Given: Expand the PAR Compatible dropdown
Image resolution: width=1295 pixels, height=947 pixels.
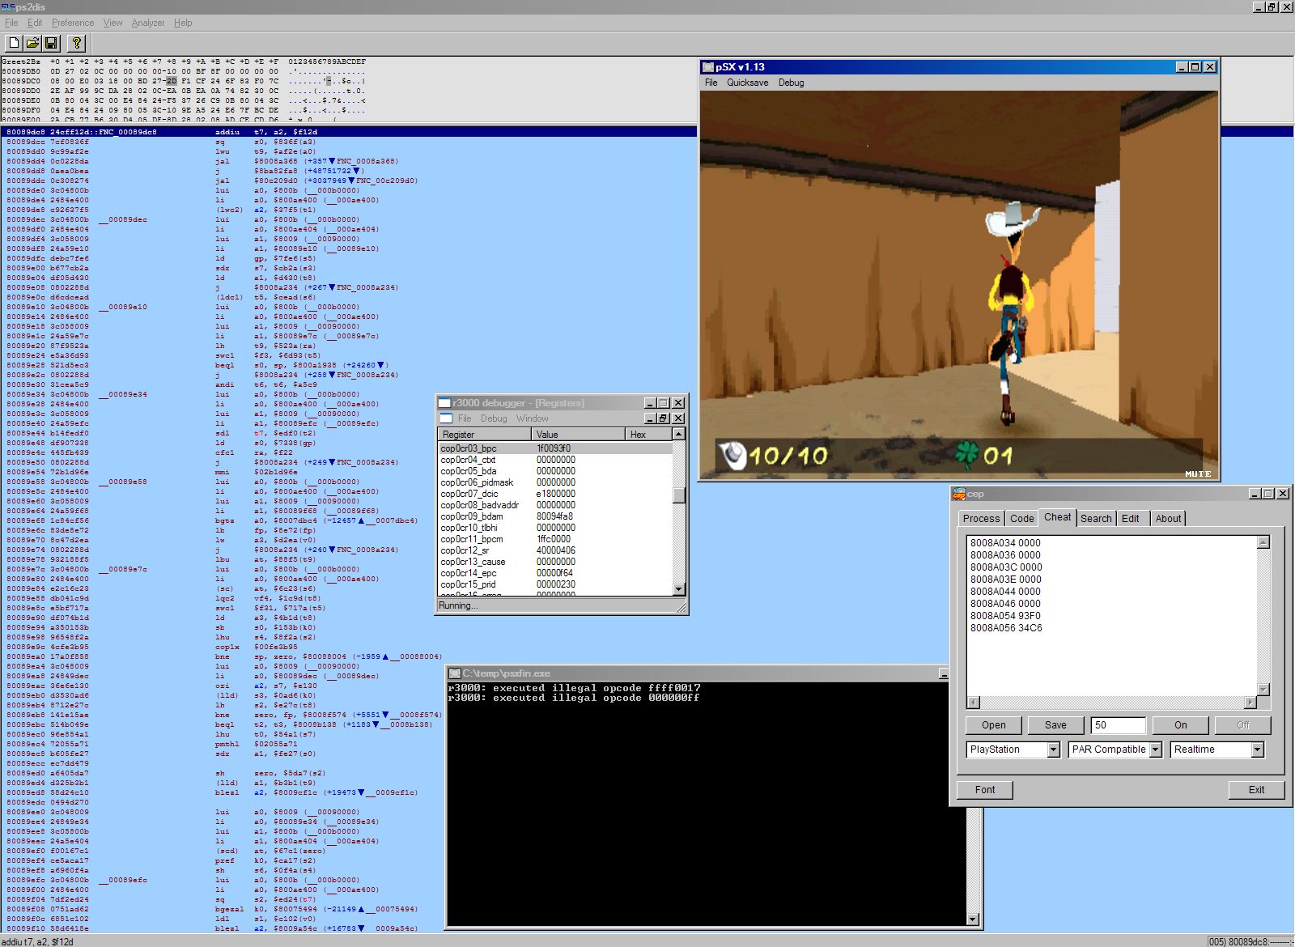Looking at the screenshot, I should pyautogui.click(x=1155, y=750).
